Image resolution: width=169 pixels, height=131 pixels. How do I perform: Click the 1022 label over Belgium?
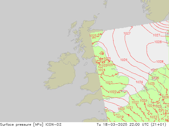pyautogui.click(x=135, y=102)
